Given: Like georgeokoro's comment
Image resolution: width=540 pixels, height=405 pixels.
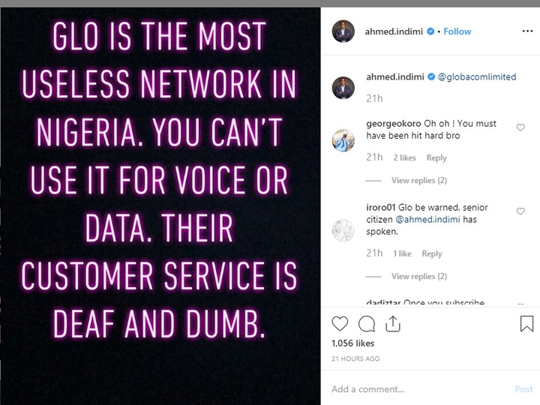Looking at the screenshot, I should [520, 128].
